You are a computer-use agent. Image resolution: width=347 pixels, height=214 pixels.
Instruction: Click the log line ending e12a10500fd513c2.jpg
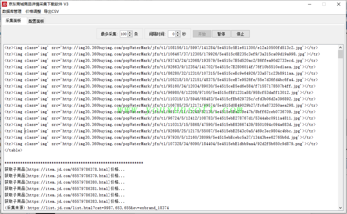point(161,48)
